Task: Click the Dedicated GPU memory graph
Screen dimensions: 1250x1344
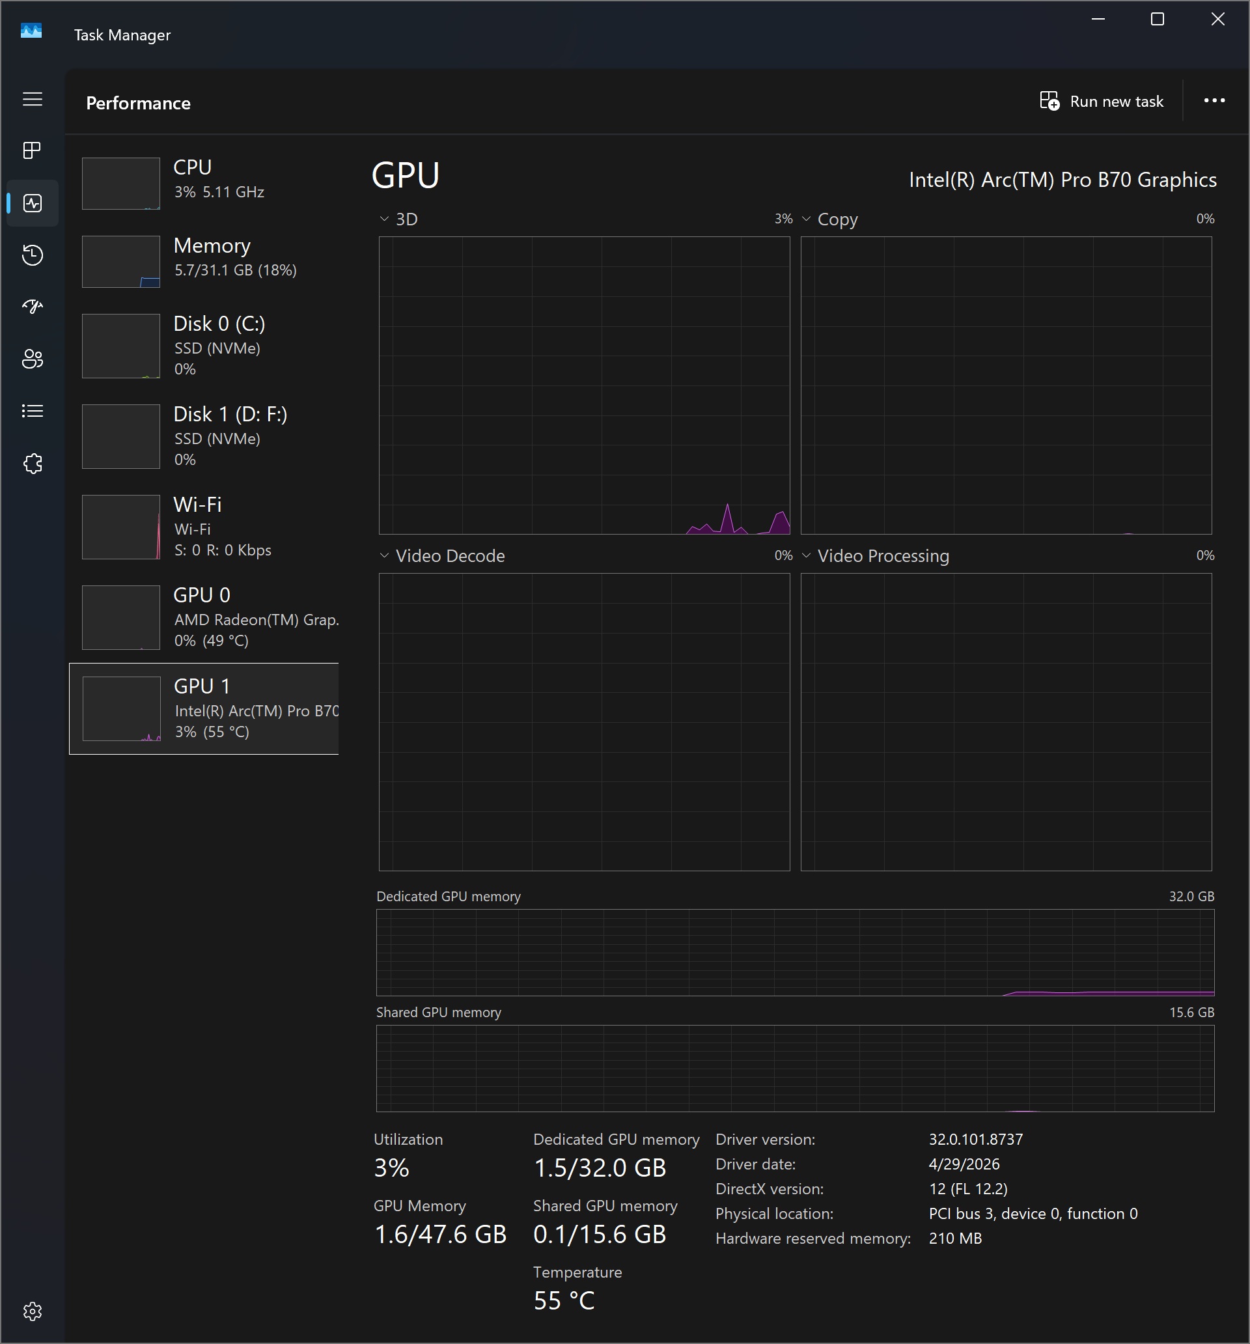Action: [795, 953]
